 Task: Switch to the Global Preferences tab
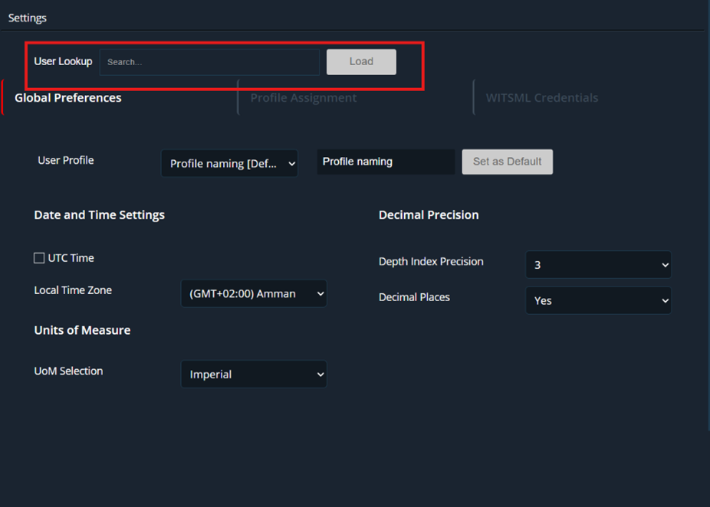[68, 98]
